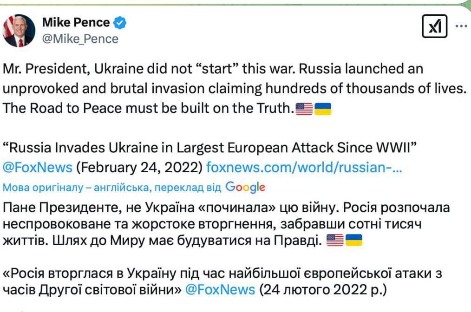
Task: Click the Google logo in the translation notice
Action: [245, 187]
